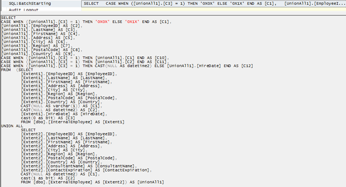Screen dimensions: 346x187
Task: Click the [UnionAll1].[Country] AS [C9] line
Action: [x=38, y=54]
